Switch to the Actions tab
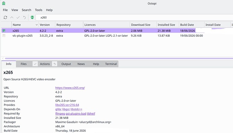233x133 pixels. click(45, 64)
